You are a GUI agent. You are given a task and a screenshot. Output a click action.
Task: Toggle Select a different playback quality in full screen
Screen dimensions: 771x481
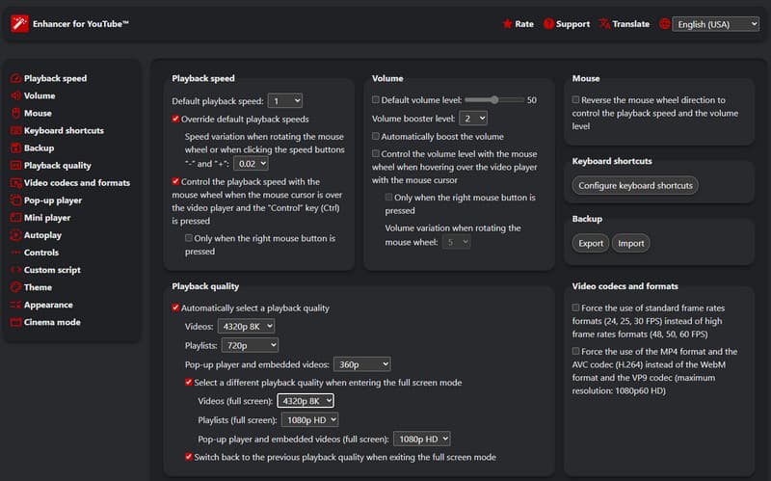188,382
